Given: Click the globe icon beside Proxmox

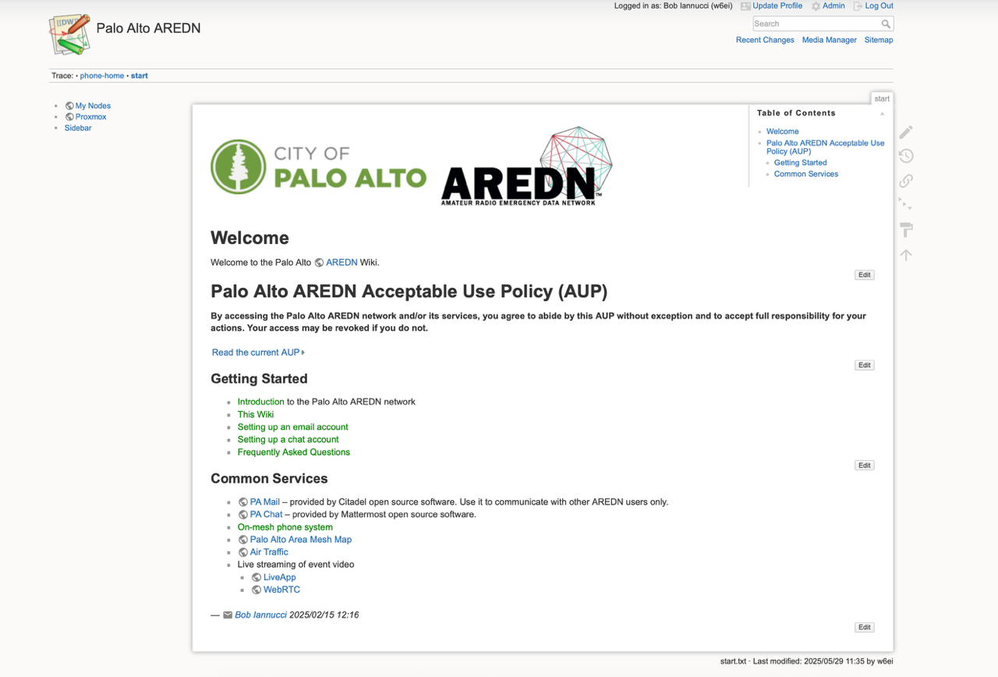Looking at the screenshot, I should click(69, 117).
